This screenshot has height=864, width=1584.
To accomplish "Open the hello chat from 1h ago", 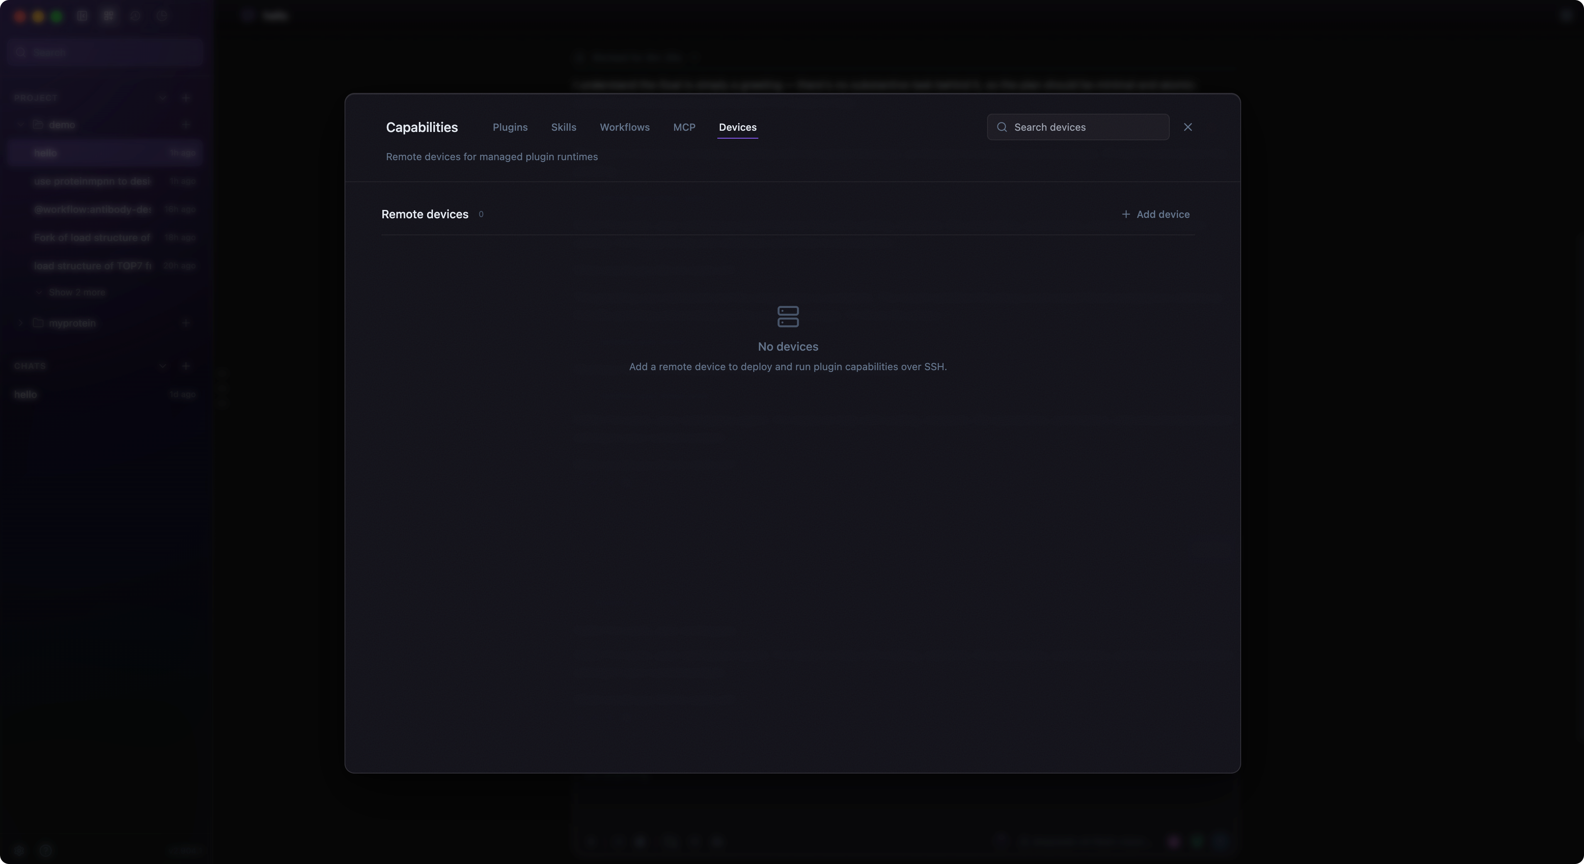I will (105, 153).
